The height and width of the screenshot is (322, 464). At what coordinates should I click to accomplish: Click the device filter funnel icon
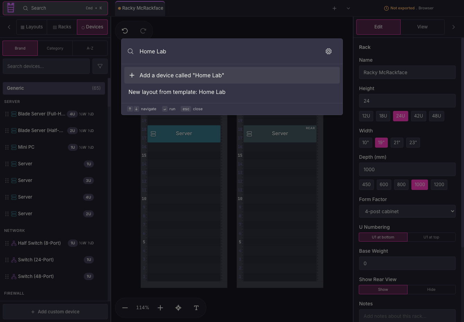pos(100,66)
